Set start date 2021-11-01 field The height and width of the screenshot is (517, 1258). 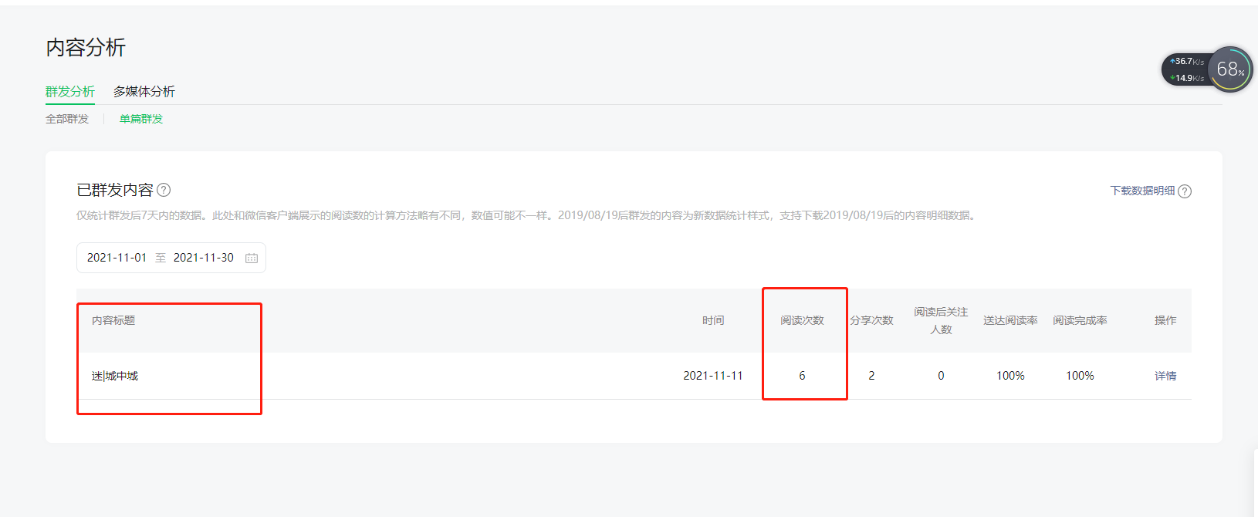pos(117,258)
